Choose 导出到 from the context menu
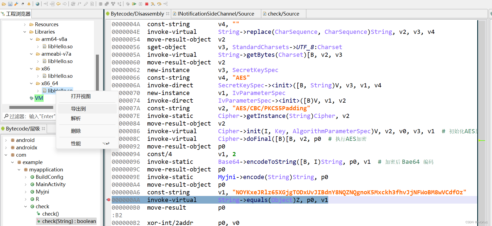This screenshot has height=226, width=492. click(87, 109)
